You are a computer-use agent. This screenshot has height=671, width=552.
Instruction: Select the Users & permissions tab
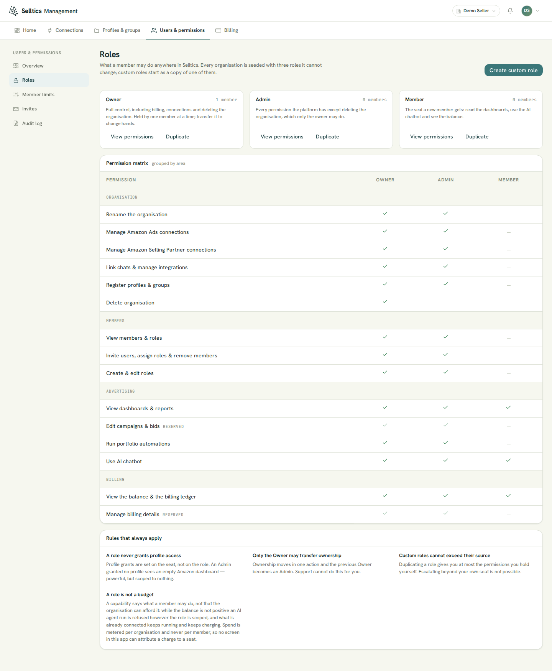(x=178, y=30)
